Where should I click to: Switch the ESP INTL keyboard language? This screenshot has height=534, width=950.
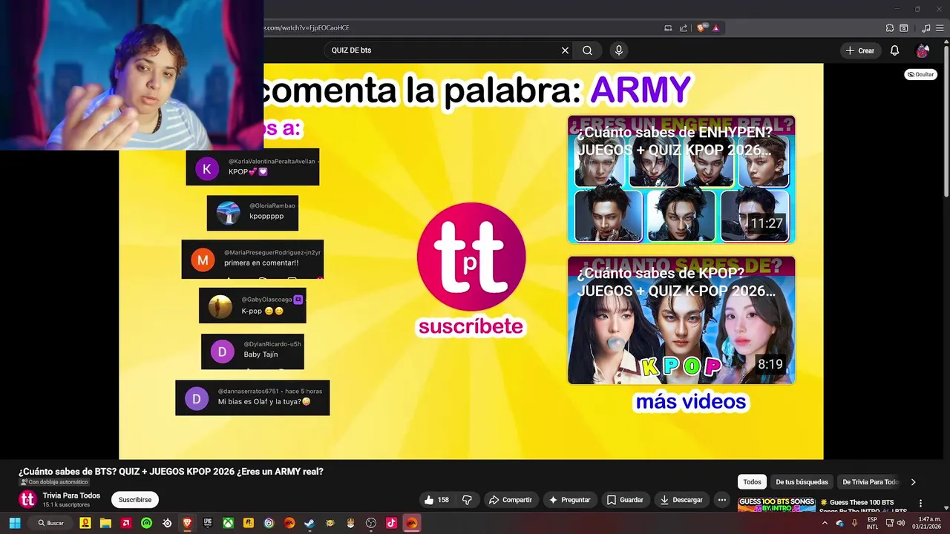click(872, 523)
